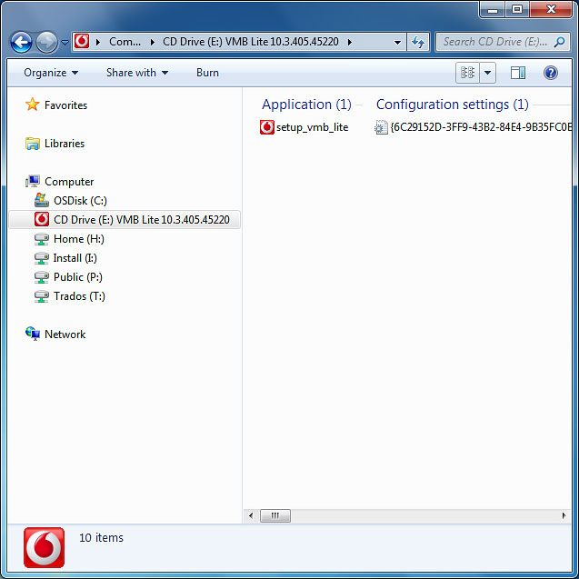The width and height of the screenshot is (579, 579).
Task: Click the Burn button
Action: (x=207, y=73)
